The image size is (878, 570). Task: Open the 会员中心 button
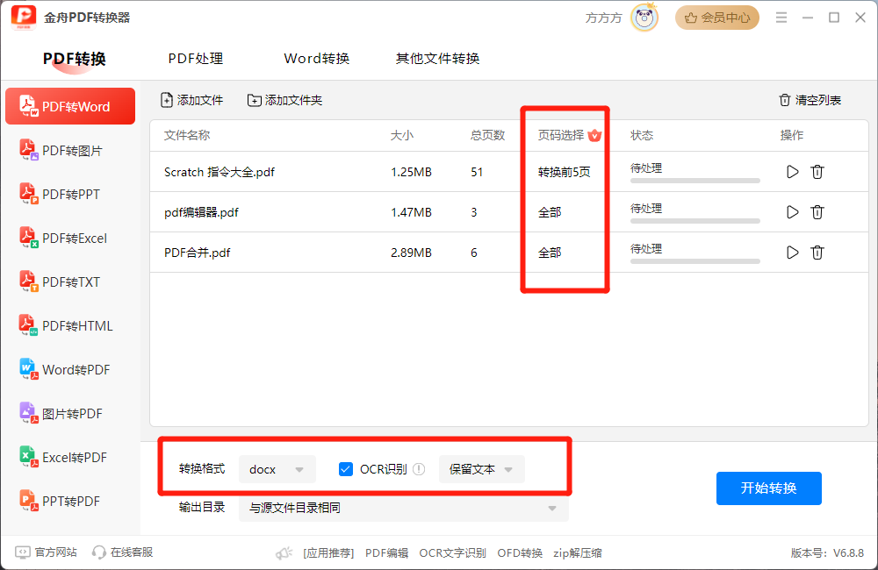[717, 18]
